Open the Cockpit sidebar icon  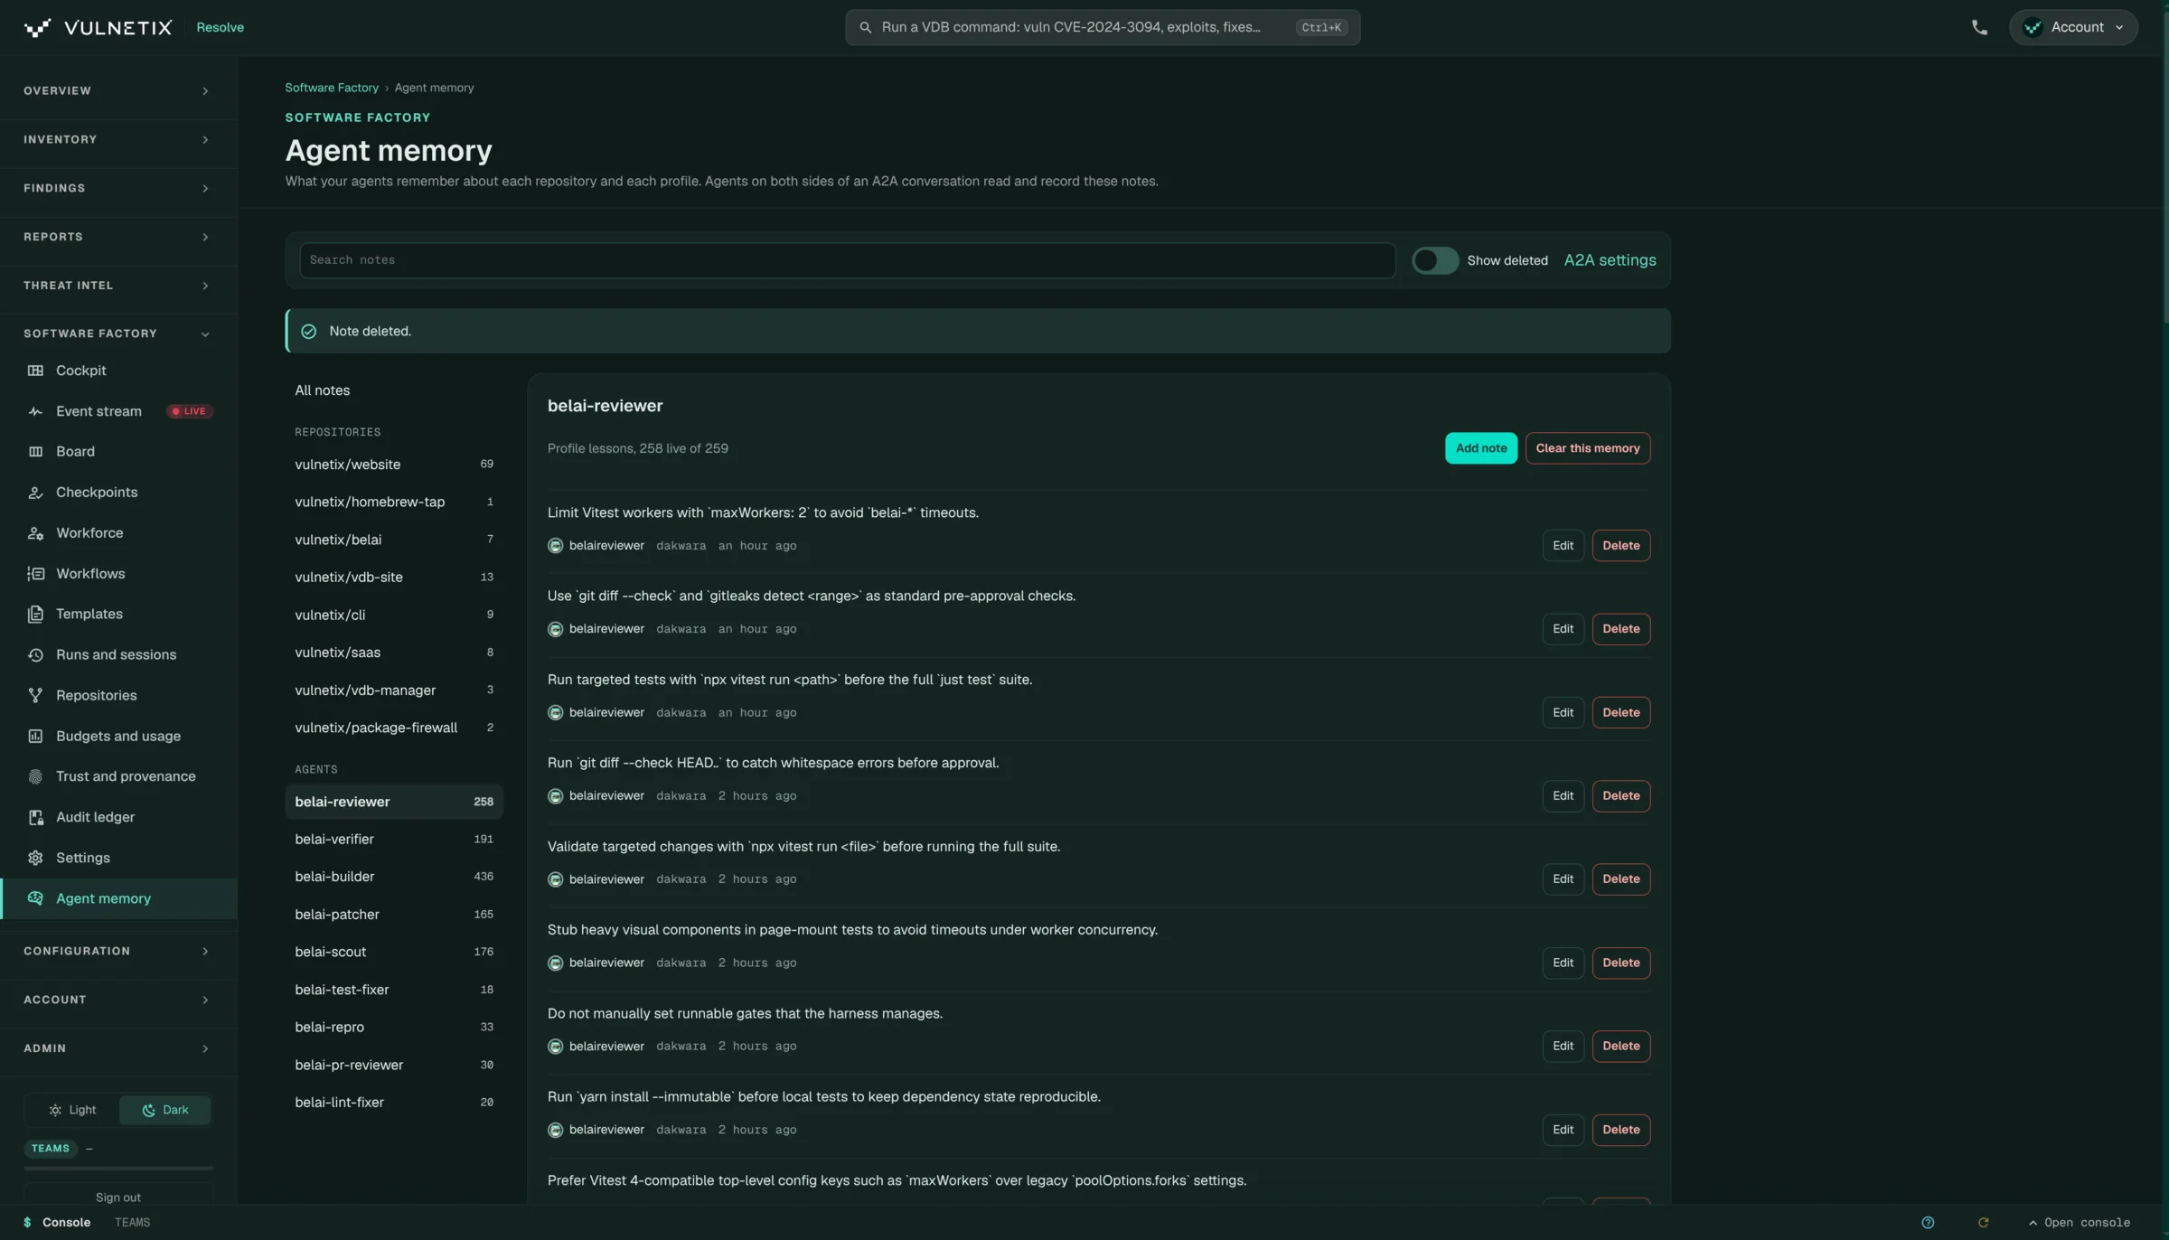click(x=35, y=371)
